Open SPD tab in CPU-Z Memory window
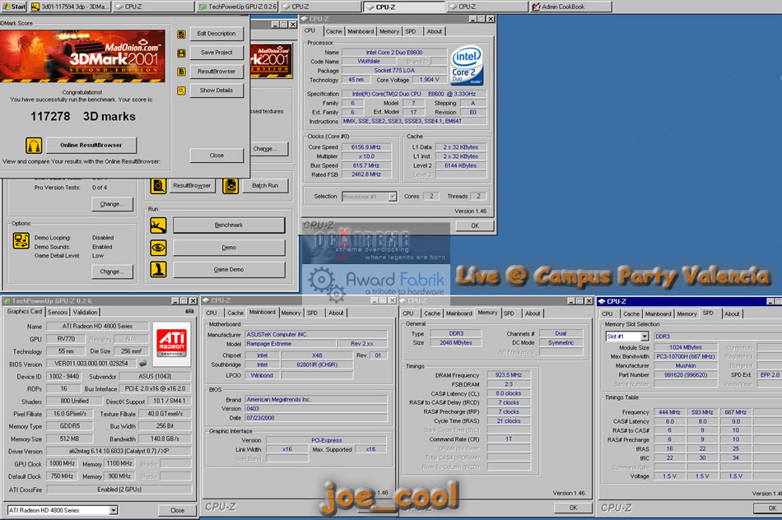782x520 pixels. [509, 313]
